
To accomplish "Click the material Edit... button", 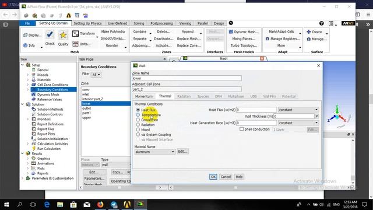I will 182,152.
